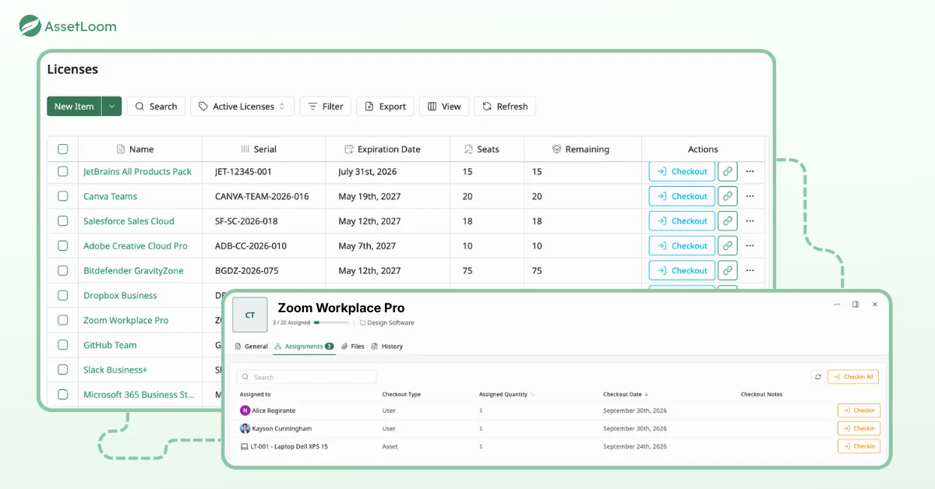Checkout the Canva Teams license
The width and height of the screenshot is (935, 489).
click(x=682, y=196)
